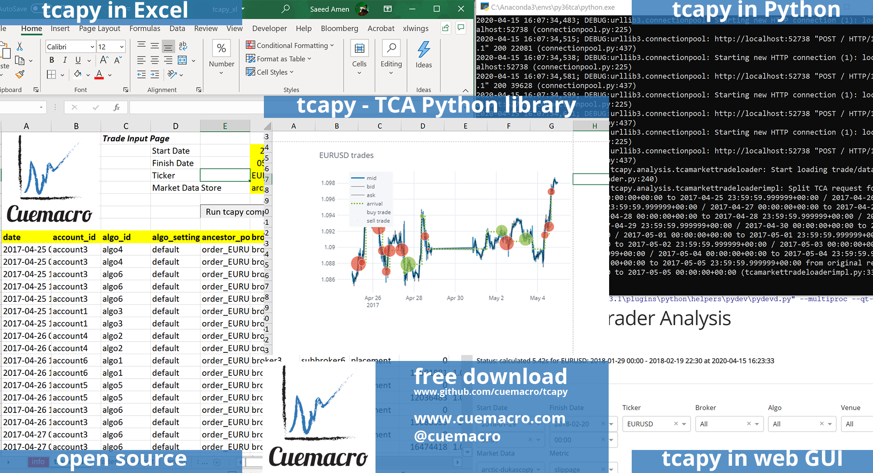Screen dimensions: 873x473
Task: Open the Fill Color dropdown arrow
Action: 88,75
